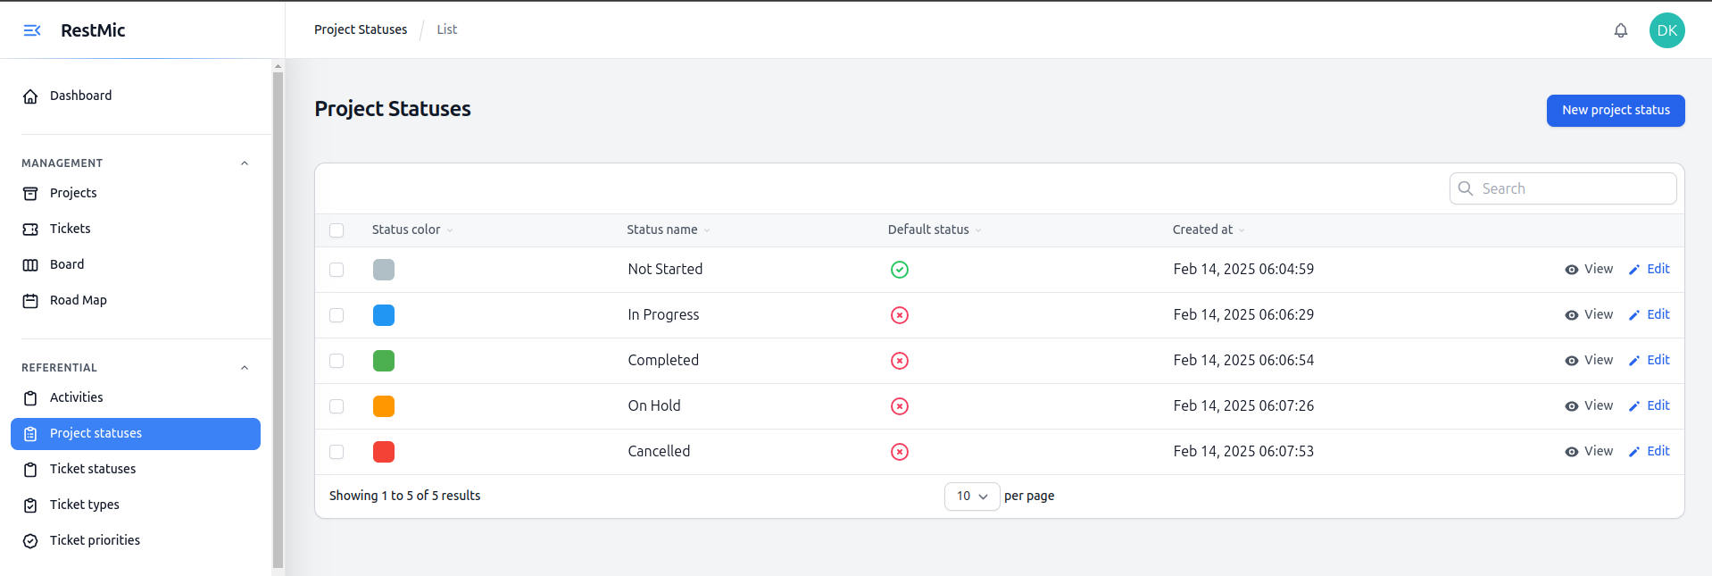
Task: Click the green default check for Not Started
Action: click(x=899, y=270)
